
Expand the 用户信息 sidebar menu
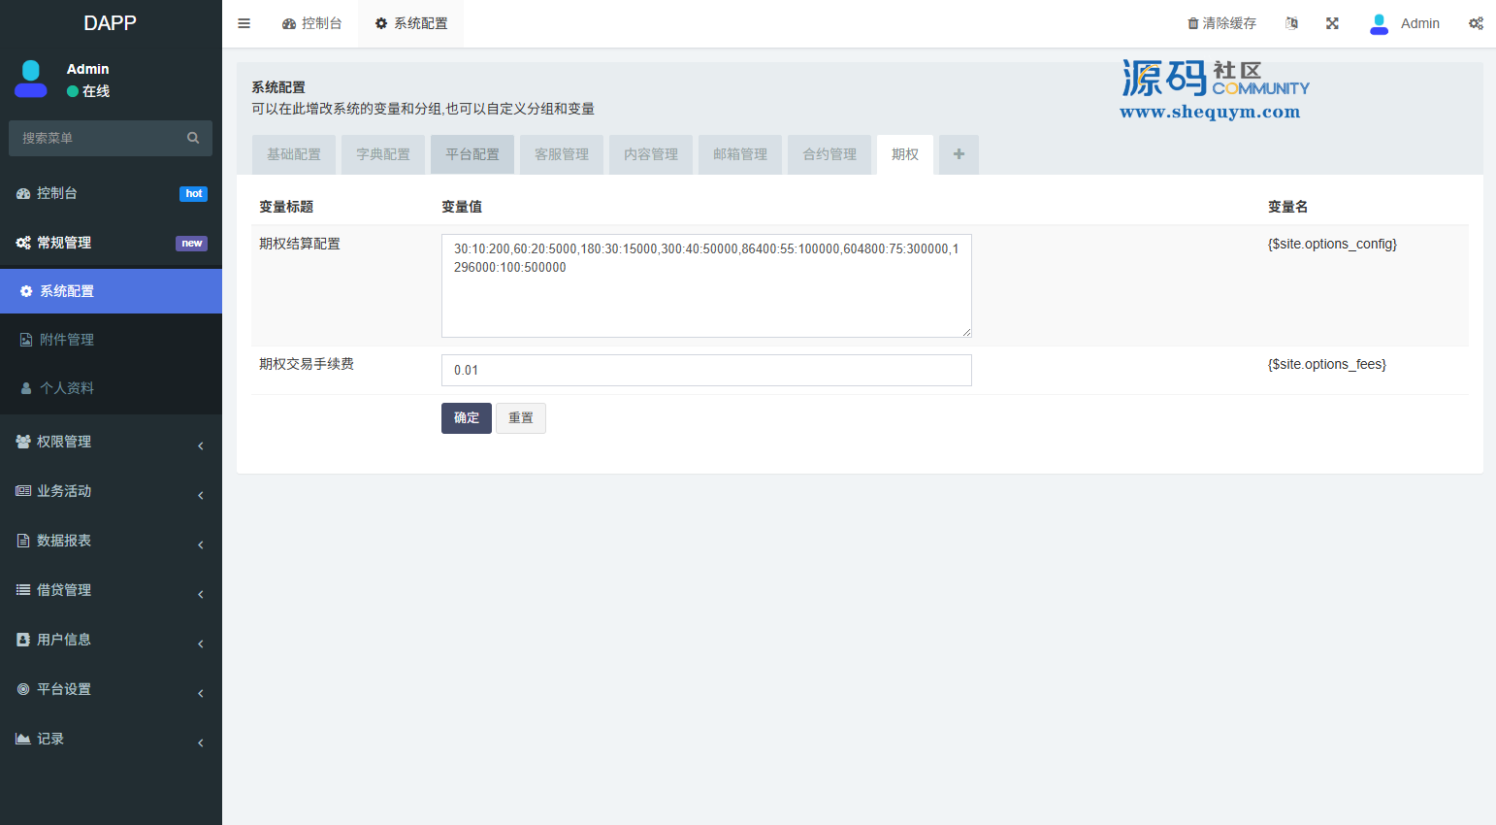point(111,640)
